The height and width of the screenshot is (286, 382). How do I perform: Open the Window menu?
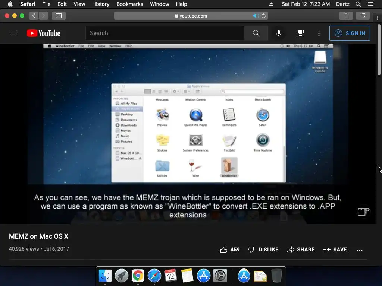160,4
